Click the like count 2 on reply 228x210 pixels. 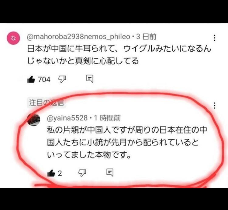60,173
